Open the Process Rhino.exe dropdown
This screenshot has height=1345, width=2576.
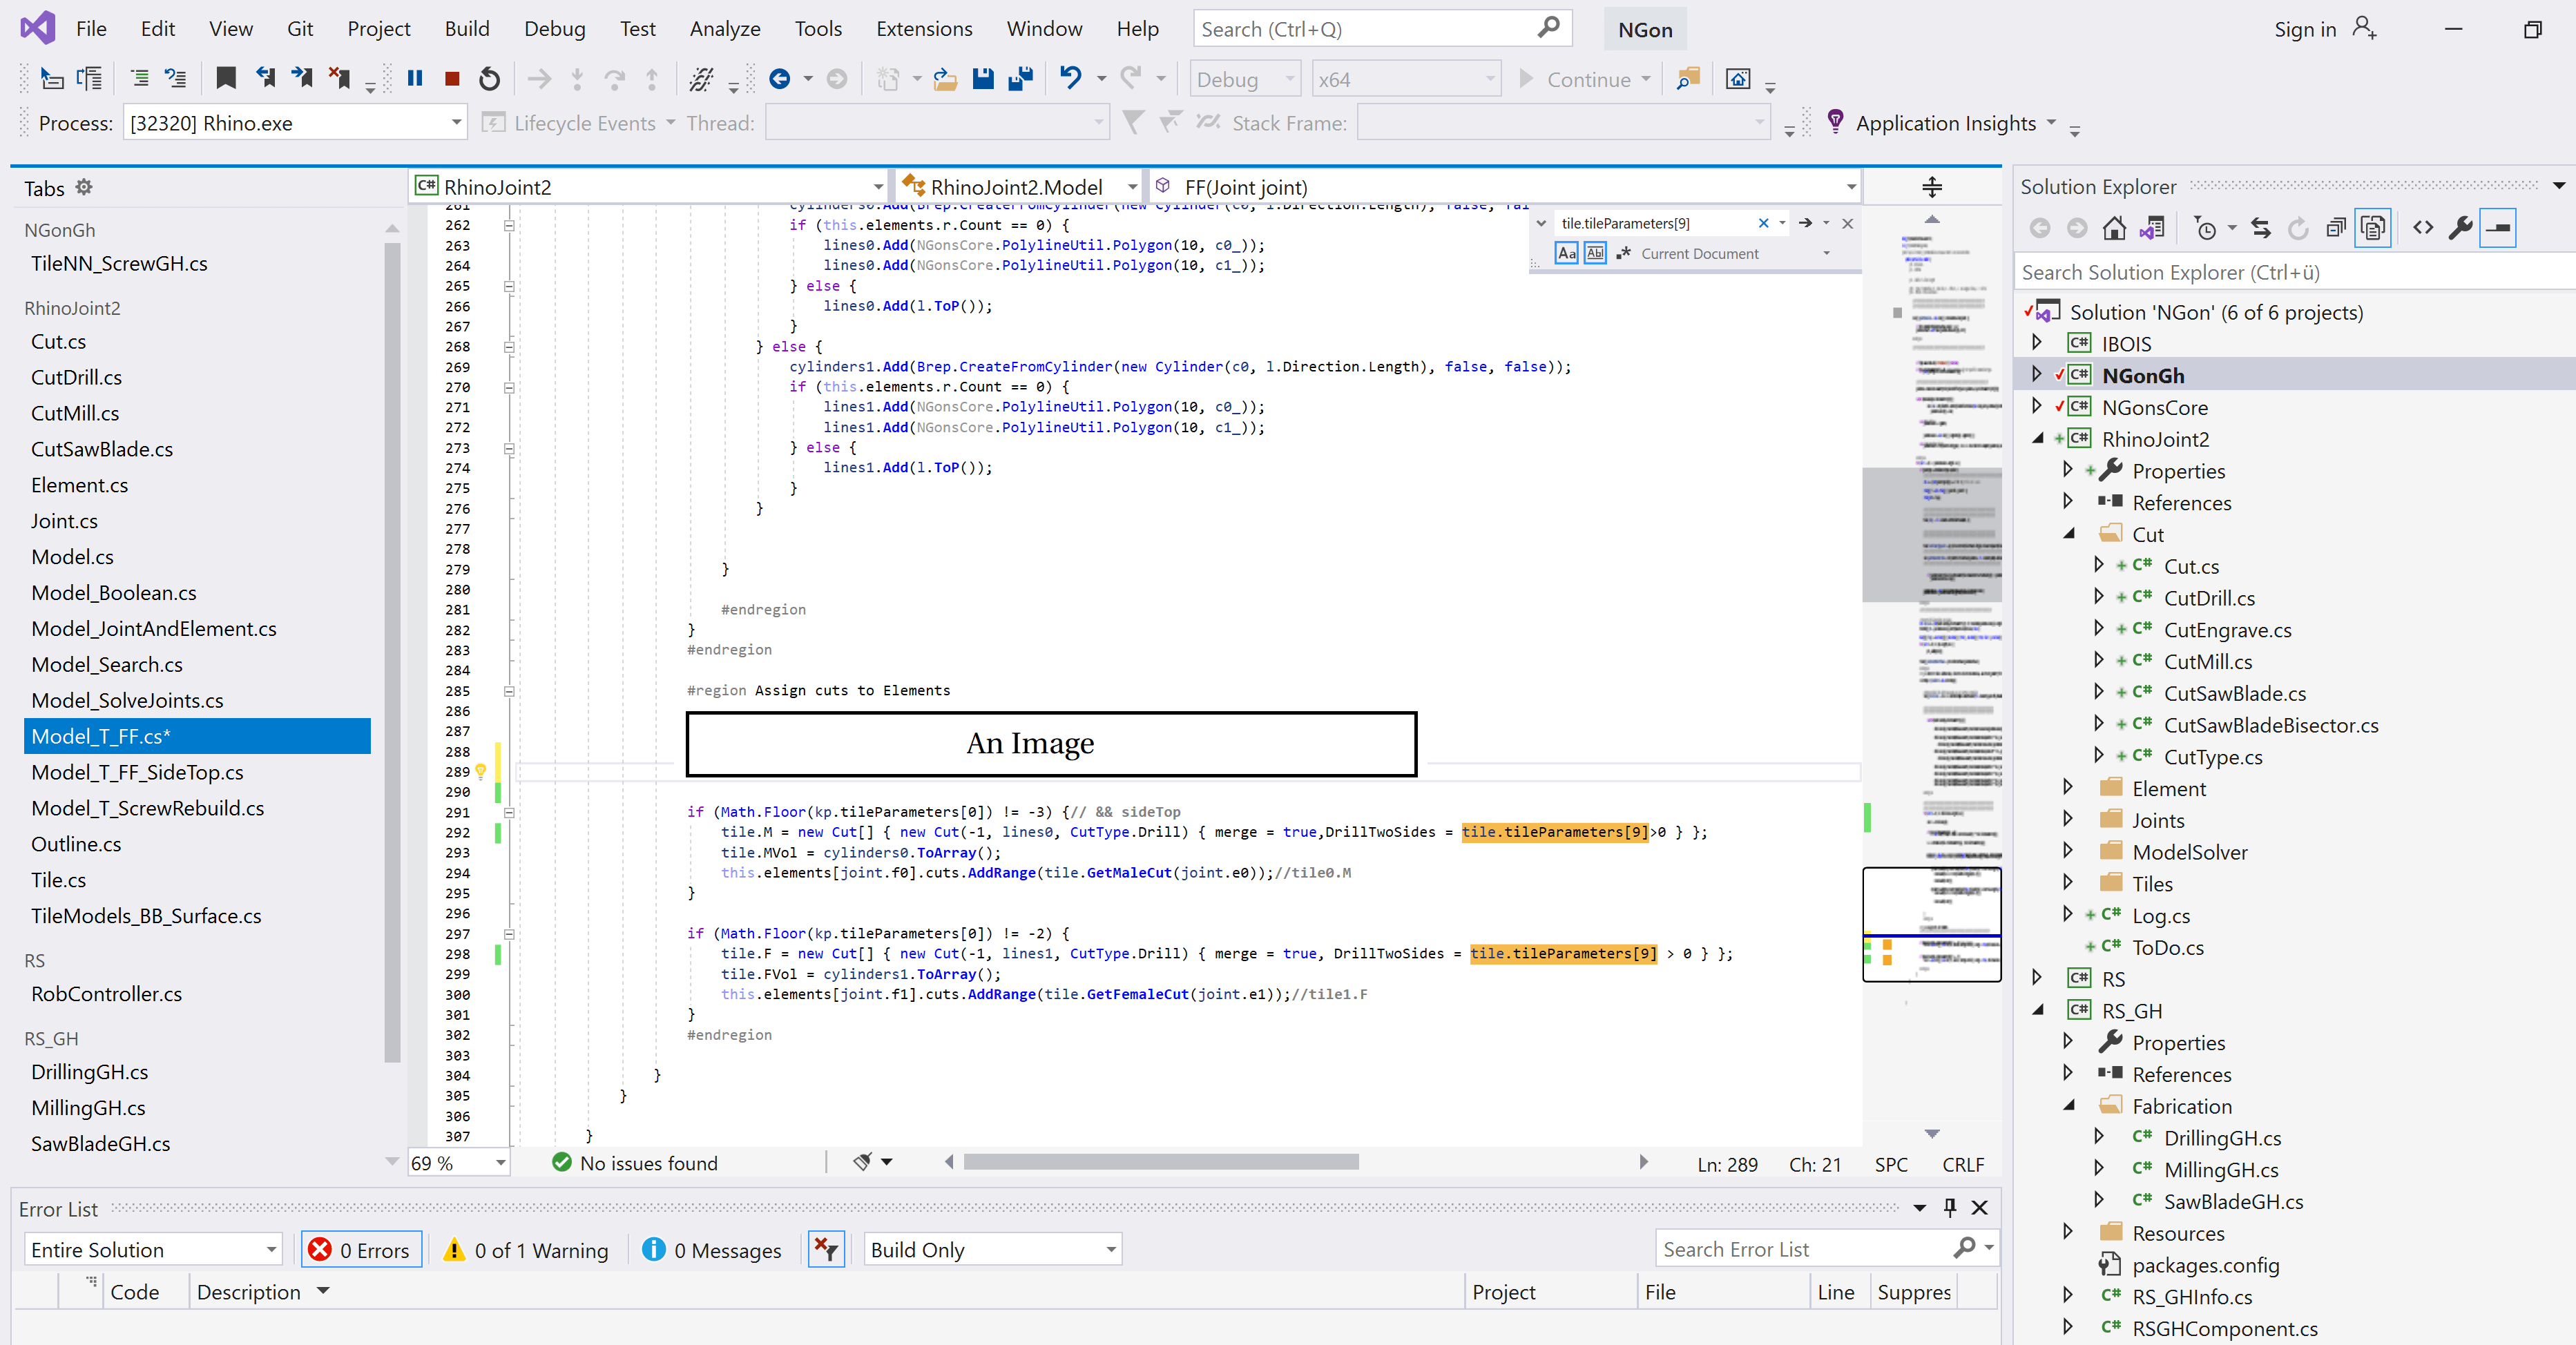tap(456, 123)
